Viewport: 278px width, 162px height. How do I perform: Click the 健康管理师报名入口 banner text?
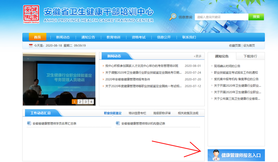(x=241, y=155)
